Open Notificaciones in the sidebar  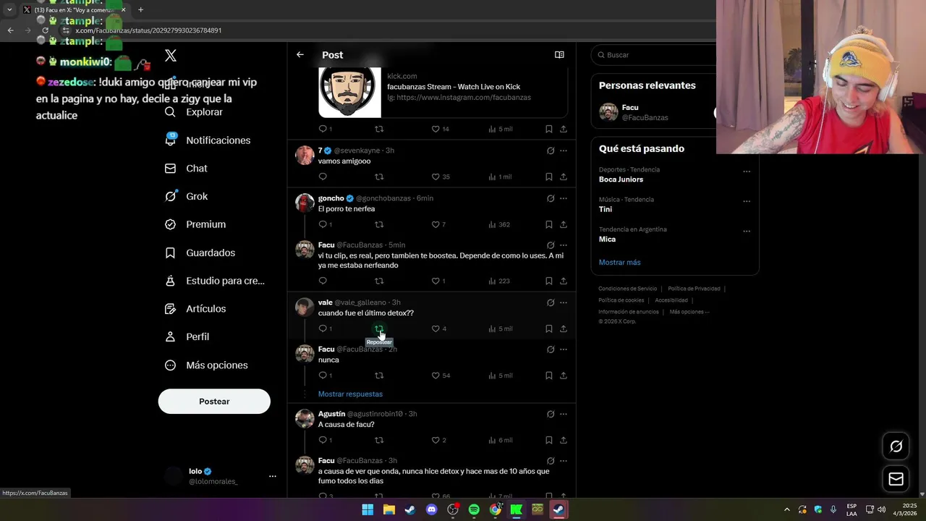point(207,140)
